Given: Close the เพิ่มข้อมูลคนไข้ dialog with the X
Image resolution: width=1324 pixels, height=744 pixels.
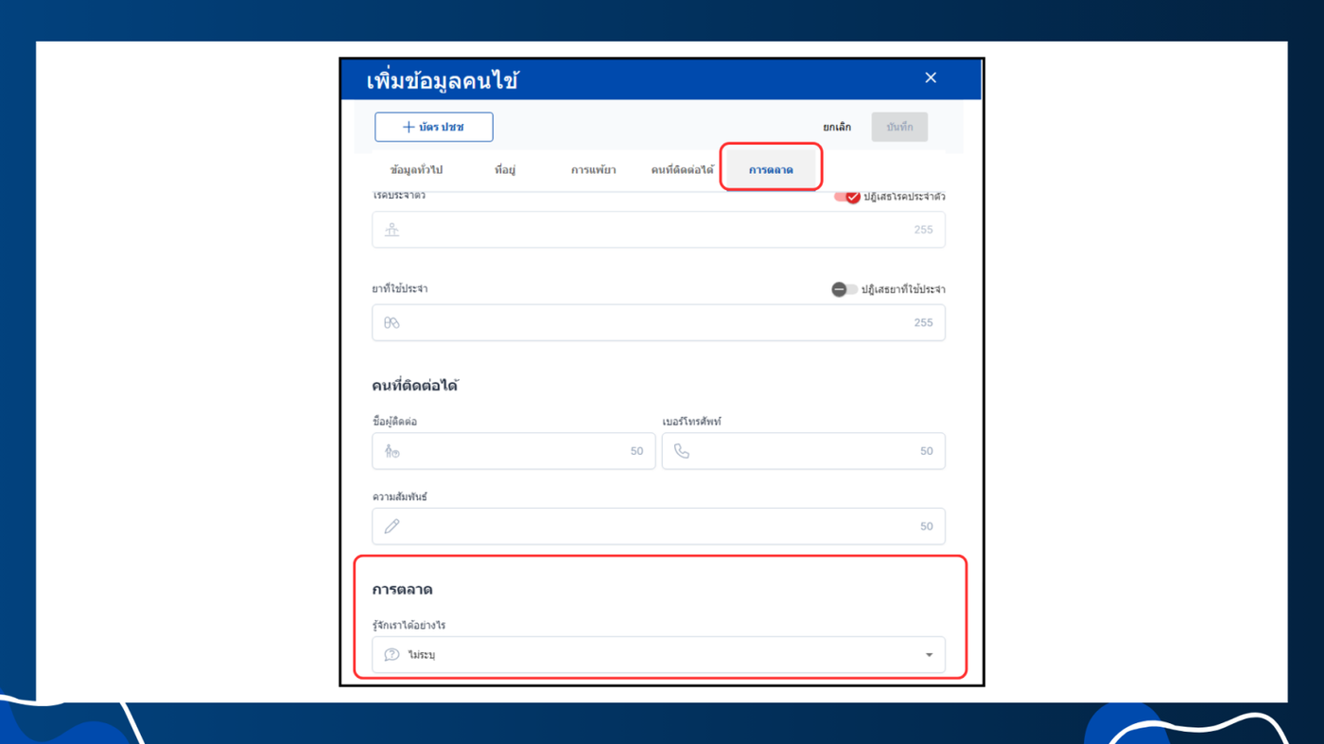Looking at the screenshot, I should point(931,78).
